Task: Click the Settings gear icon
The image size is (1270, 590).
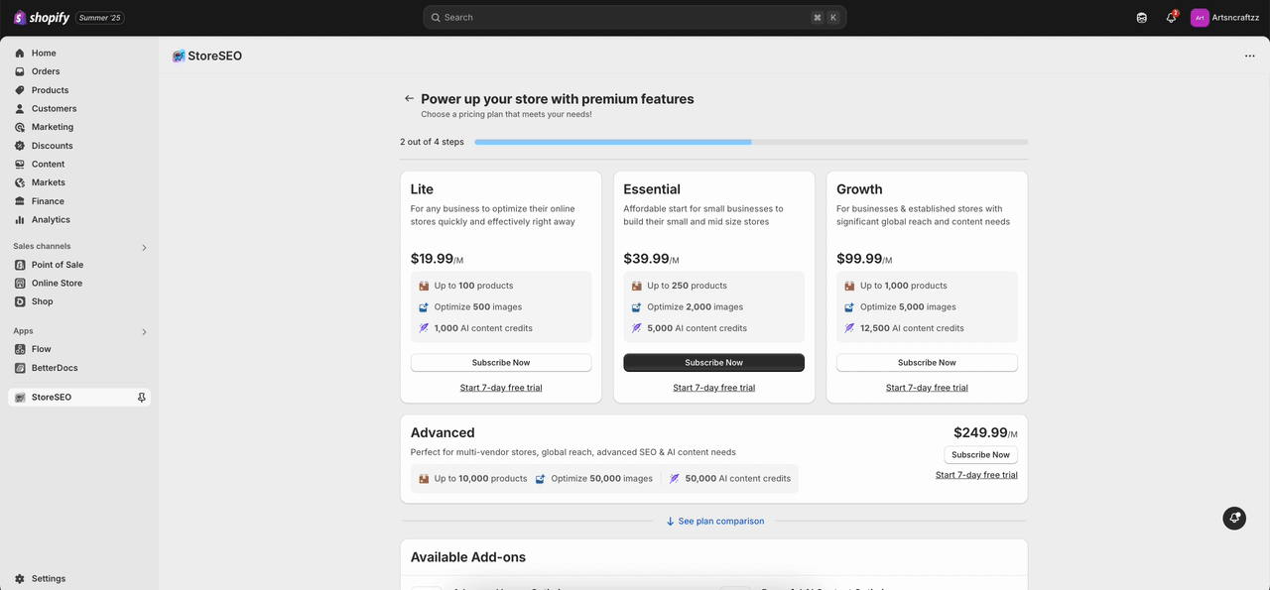Action: click(x=20, y=578)
